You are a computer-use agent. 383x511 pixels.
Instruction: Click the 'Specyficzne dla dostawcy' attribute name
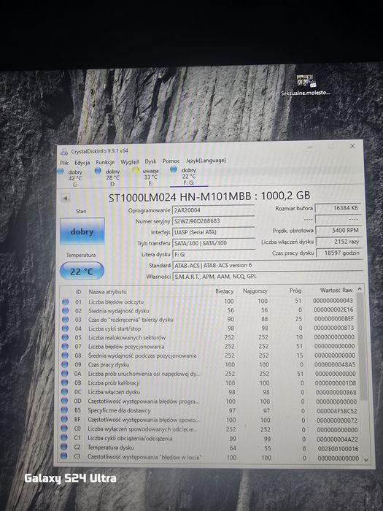[x=119, y=410]
